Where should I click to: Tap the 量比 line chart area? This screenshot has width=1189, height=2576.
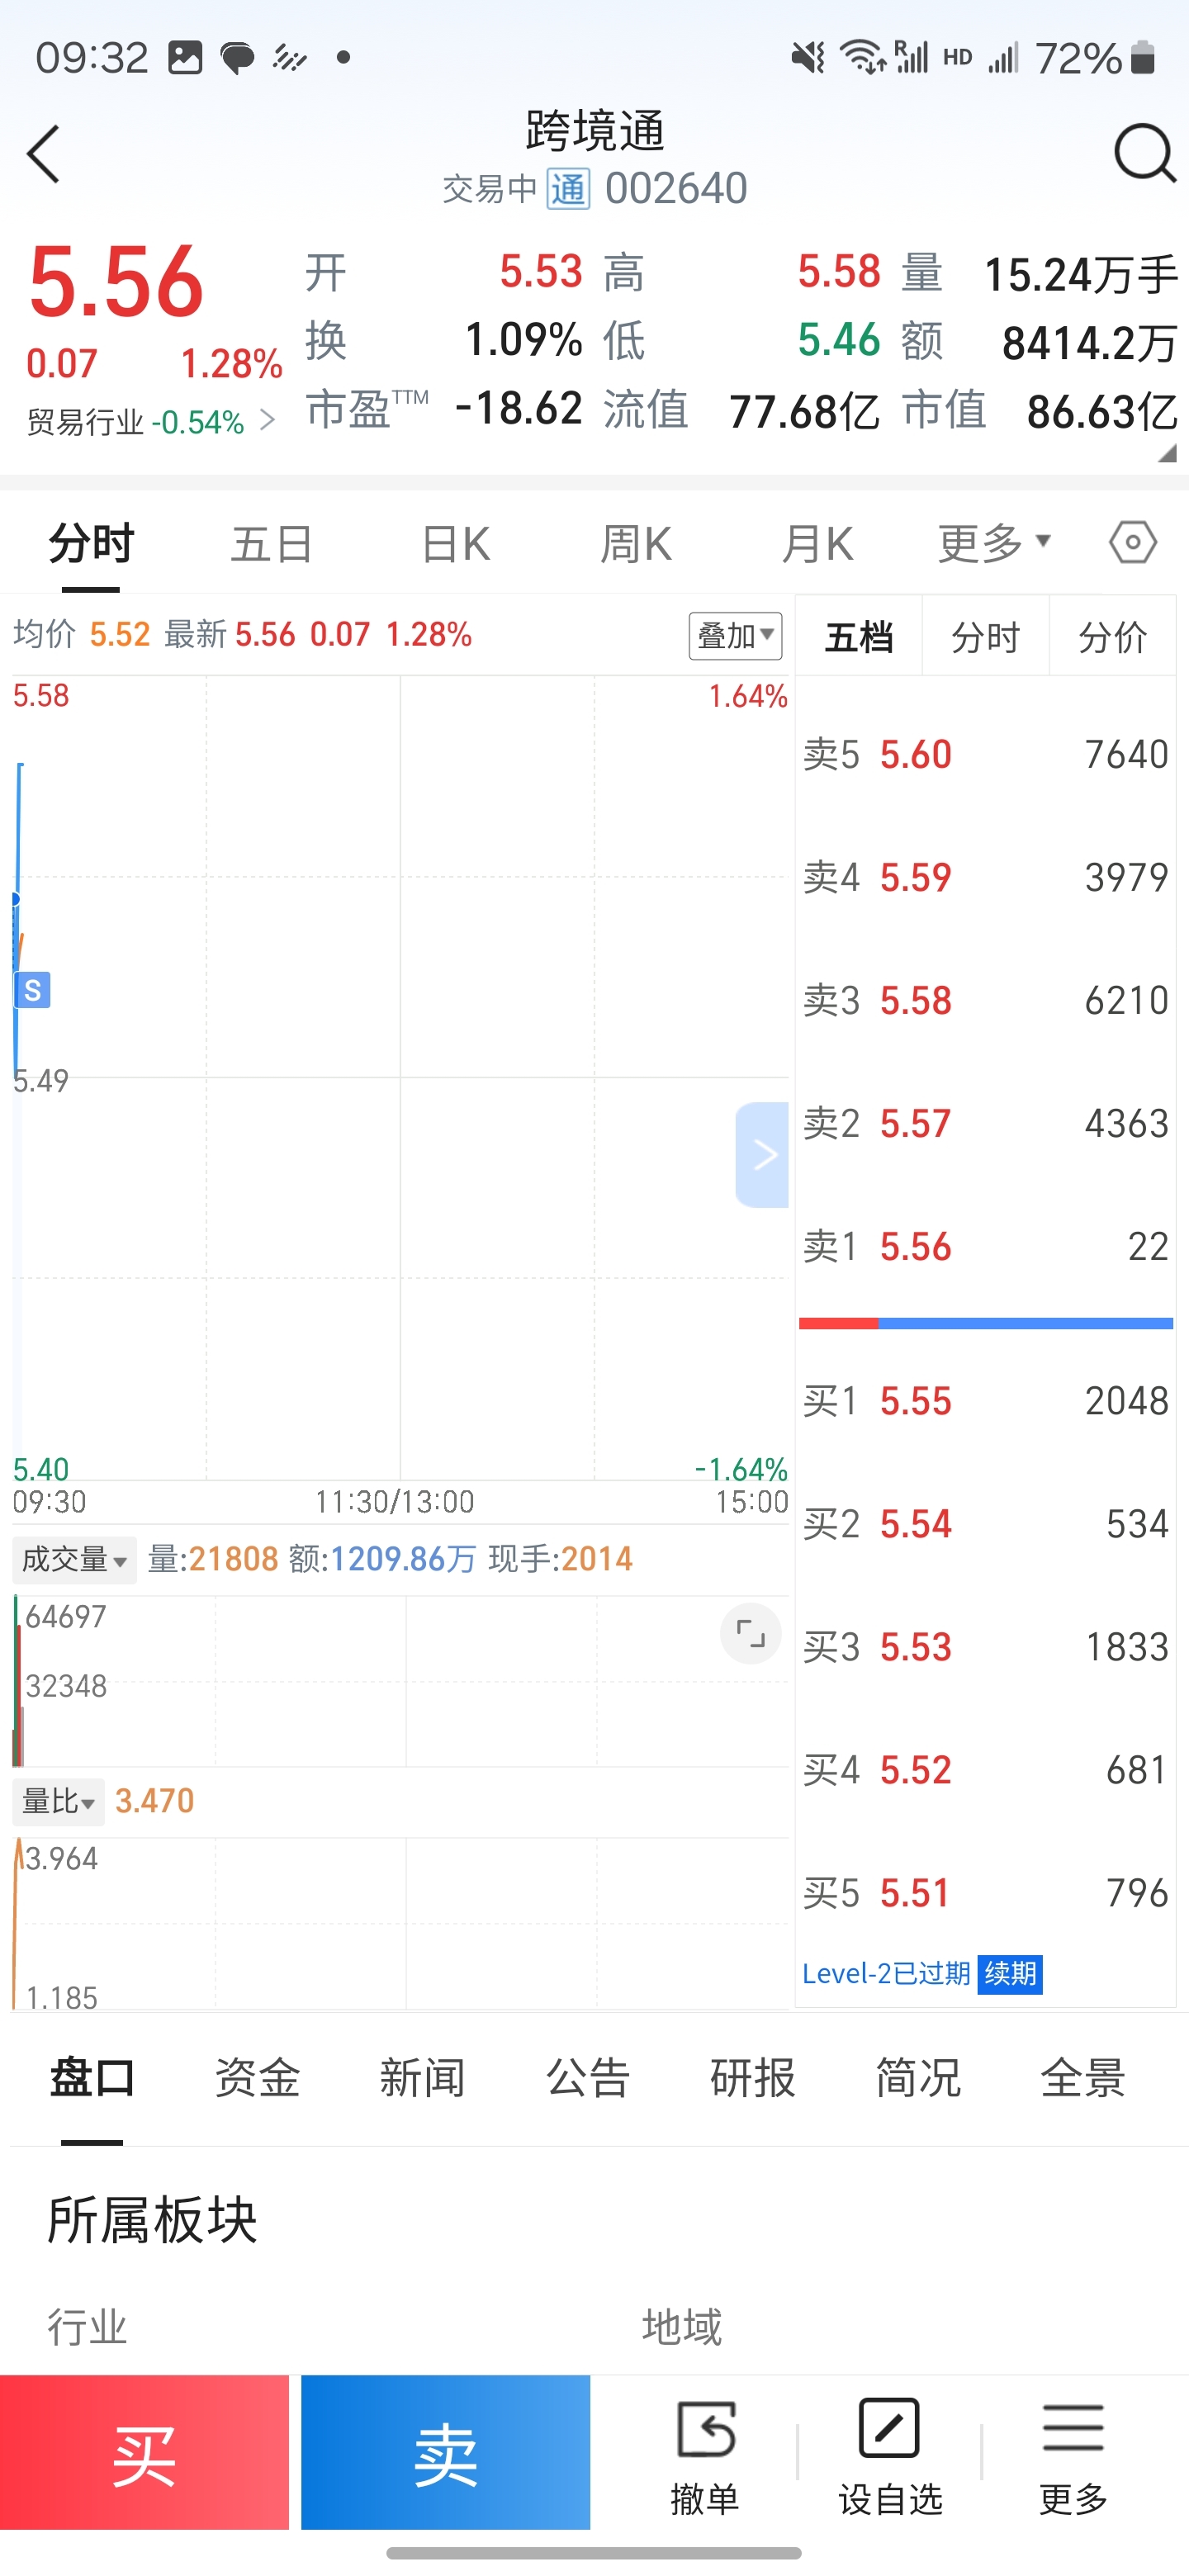click(401, 1923)
